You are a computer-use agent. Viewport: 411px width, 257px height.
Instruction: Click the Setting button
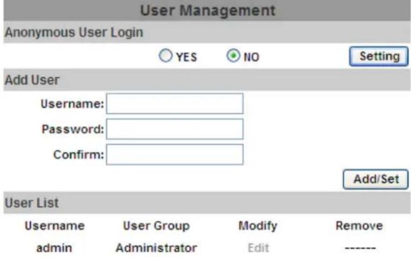point(379,56)
